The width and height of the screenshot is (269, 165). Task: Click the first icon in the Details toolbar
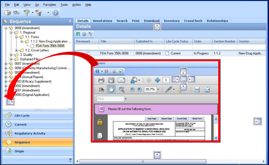click(78, 34)
